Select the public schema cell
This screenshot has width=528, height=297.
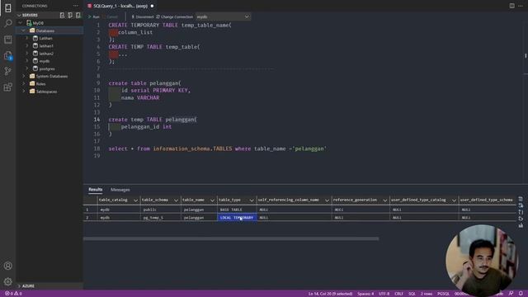pyautogui.click(x=160, y=210)
